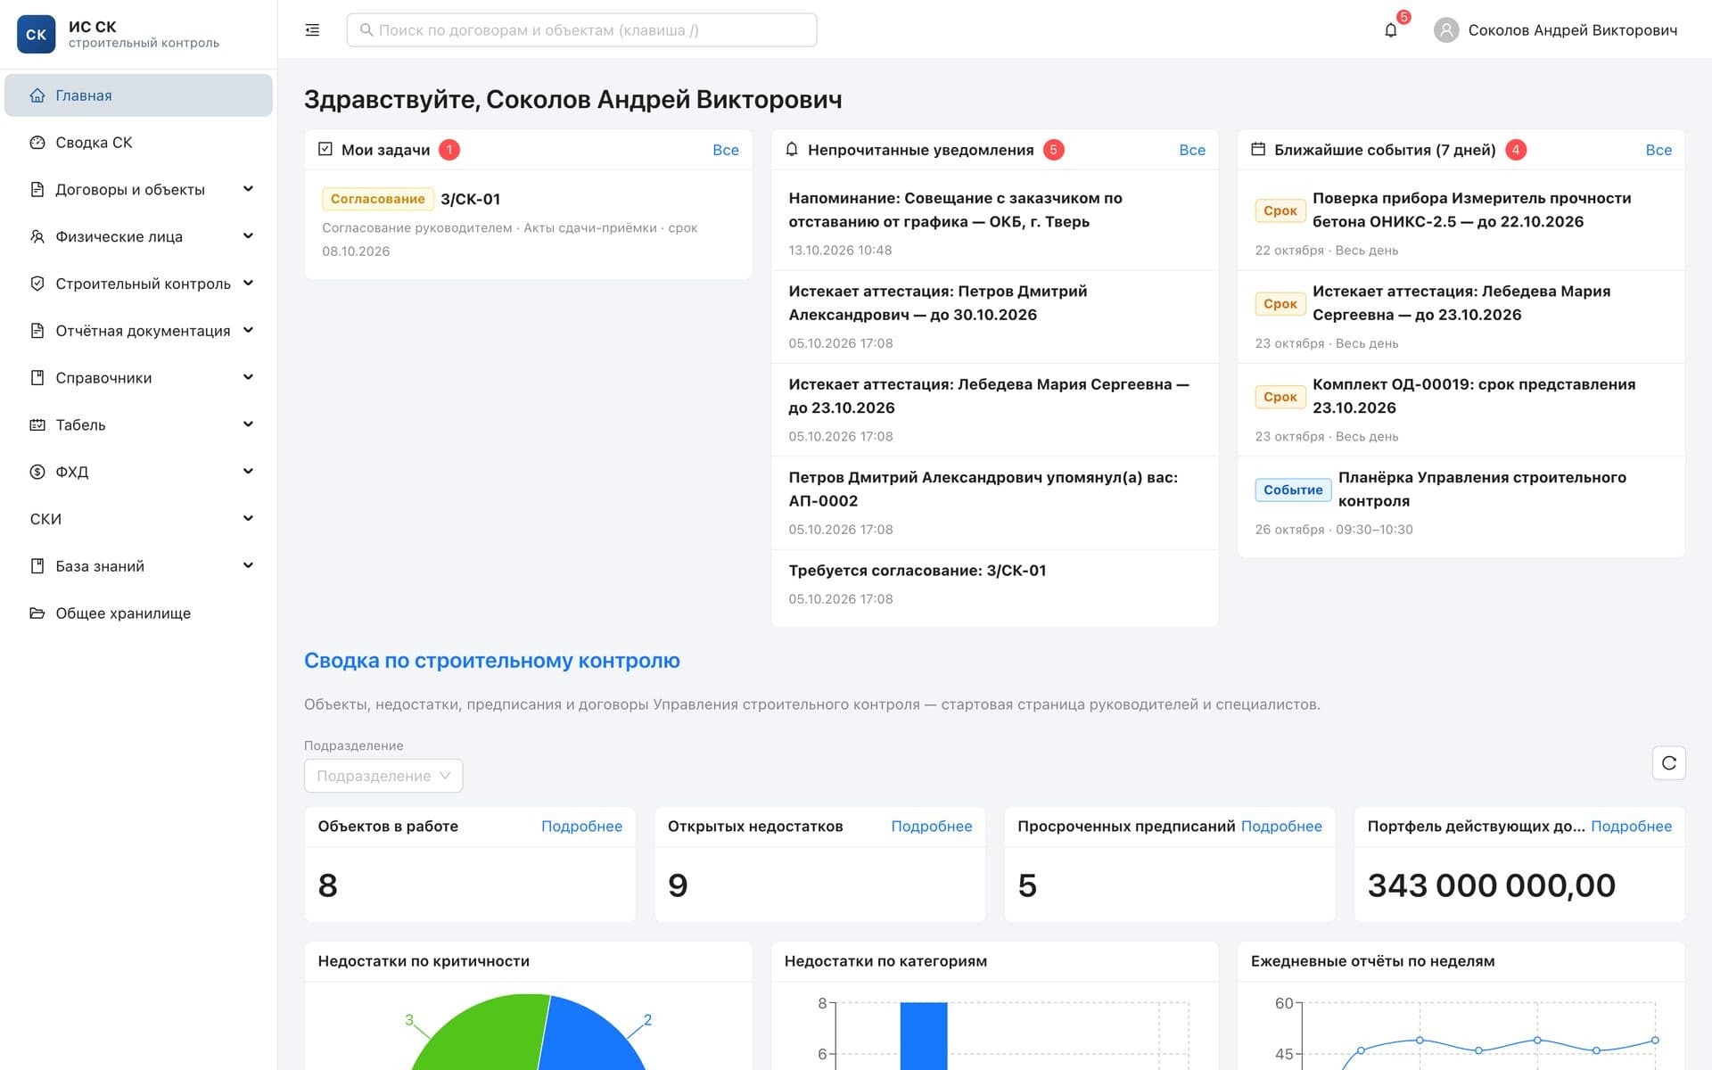1712x1070 pixels.
Task: Open the Общее хранилище menu item
Action: tap(138, 613)
